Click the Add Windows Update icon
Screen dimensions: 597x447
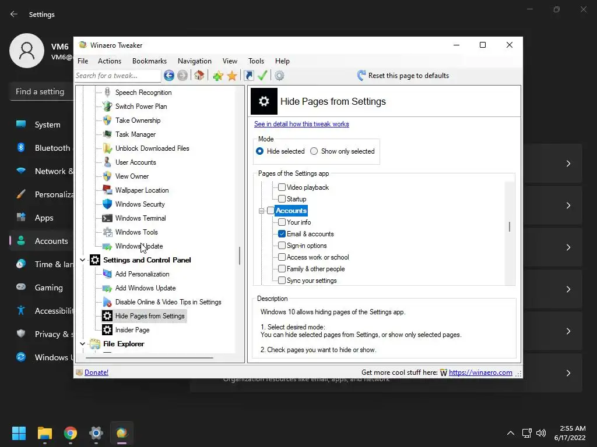click(107, 288)
